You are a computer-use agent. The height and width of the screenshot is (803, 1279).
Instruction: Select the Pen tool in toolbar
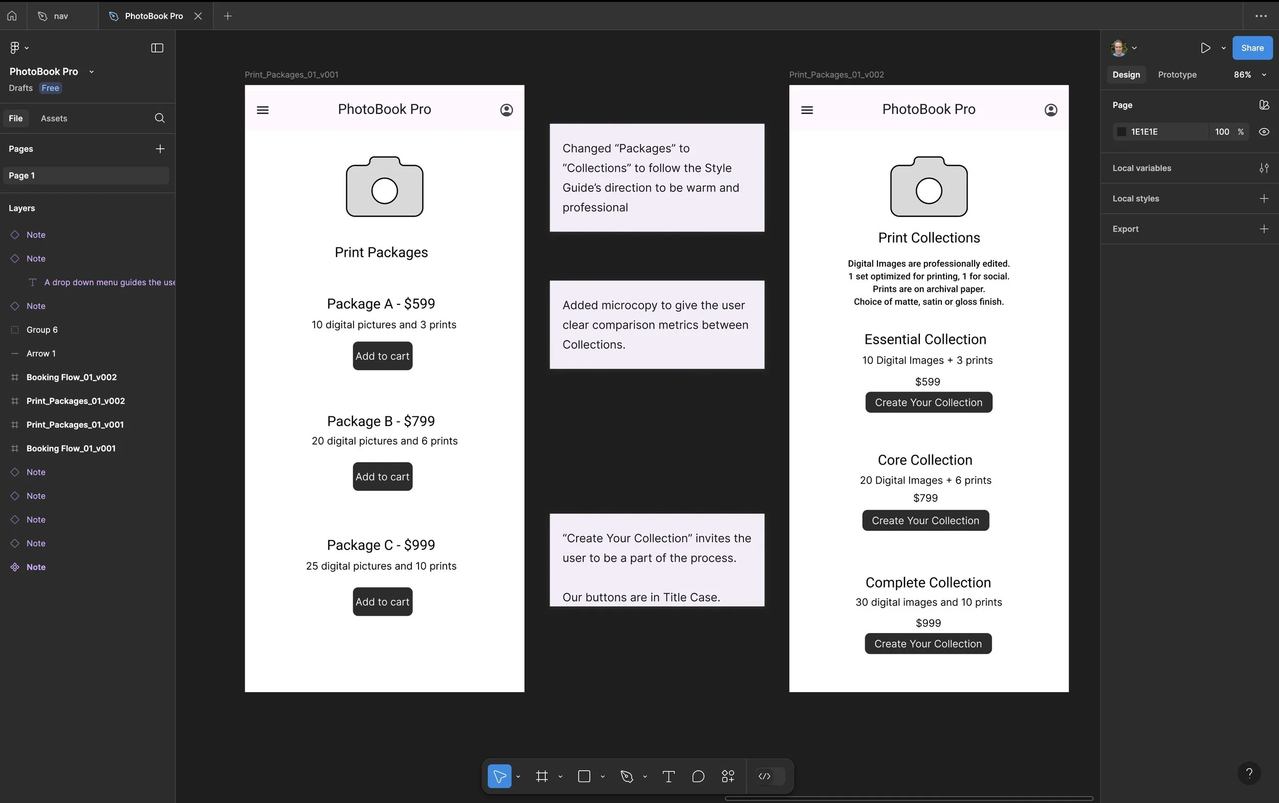tap(627, 776)
